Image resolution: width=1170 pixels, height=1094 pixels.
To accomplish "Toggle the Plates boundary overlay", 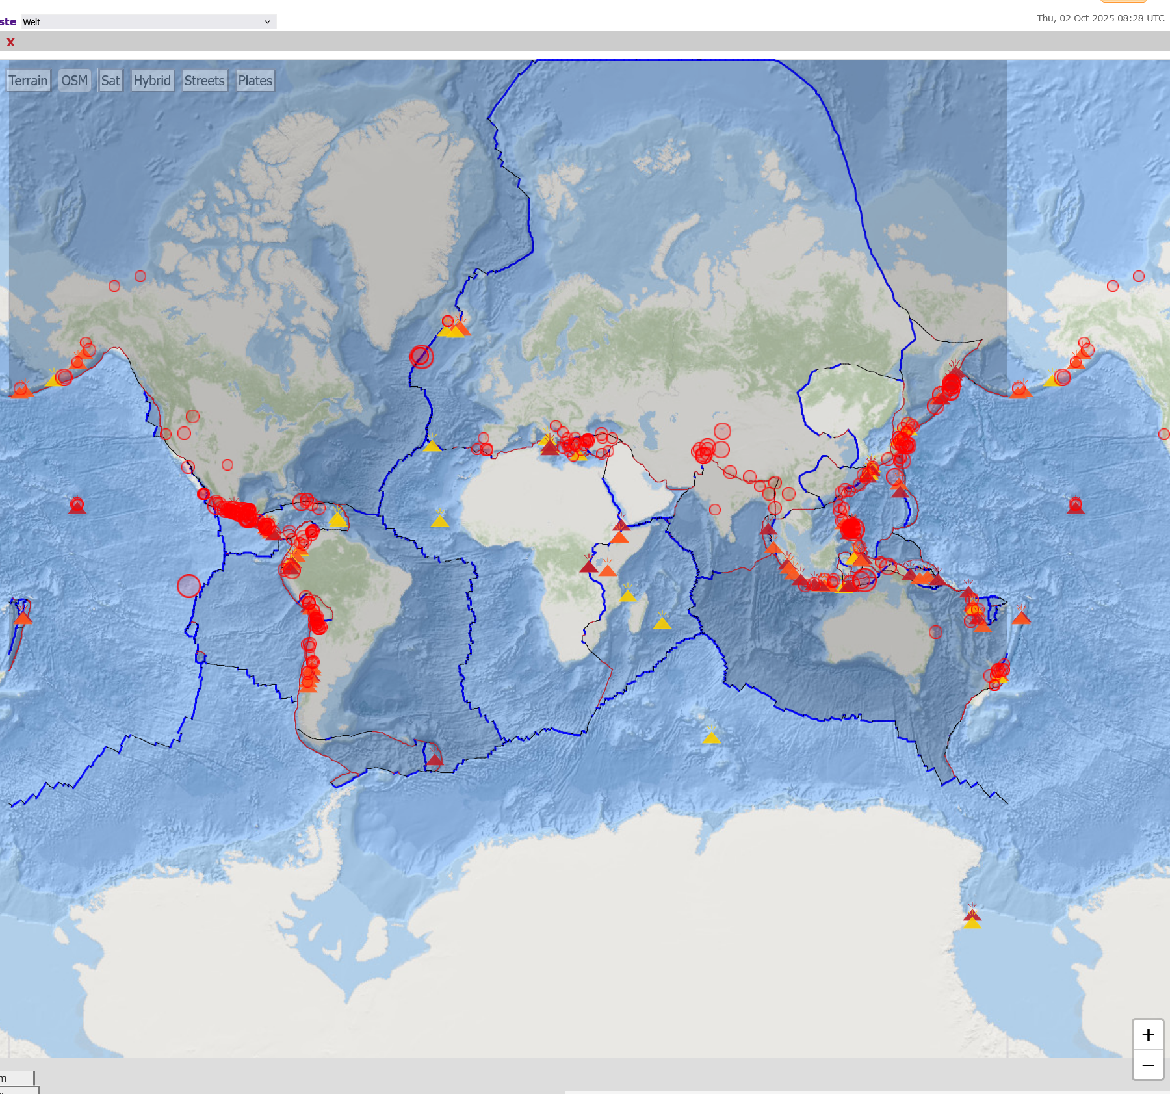I will point(255,81).
